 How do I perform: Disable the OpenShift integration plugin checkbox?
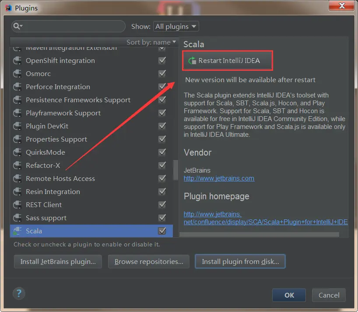(x=162, y=61)
